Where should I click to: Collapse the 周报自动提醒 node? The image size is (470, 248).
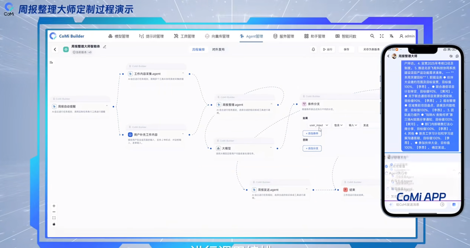(x=107, y=106)
